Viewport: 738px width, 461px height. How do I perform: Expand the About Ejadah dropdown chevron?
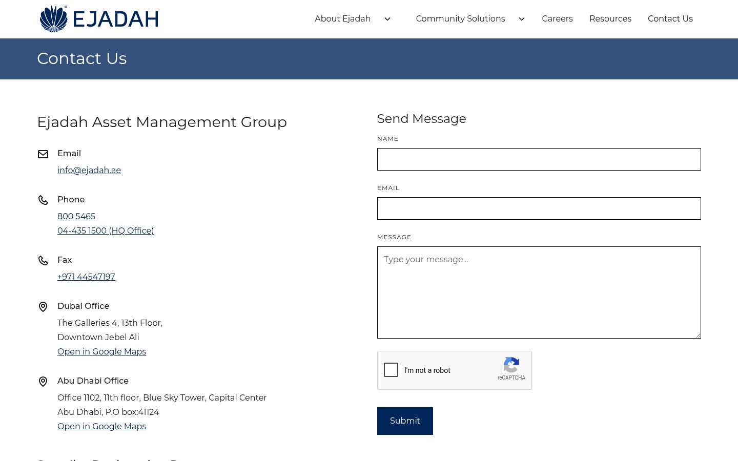pyautogui.click(x=387, y=19)
